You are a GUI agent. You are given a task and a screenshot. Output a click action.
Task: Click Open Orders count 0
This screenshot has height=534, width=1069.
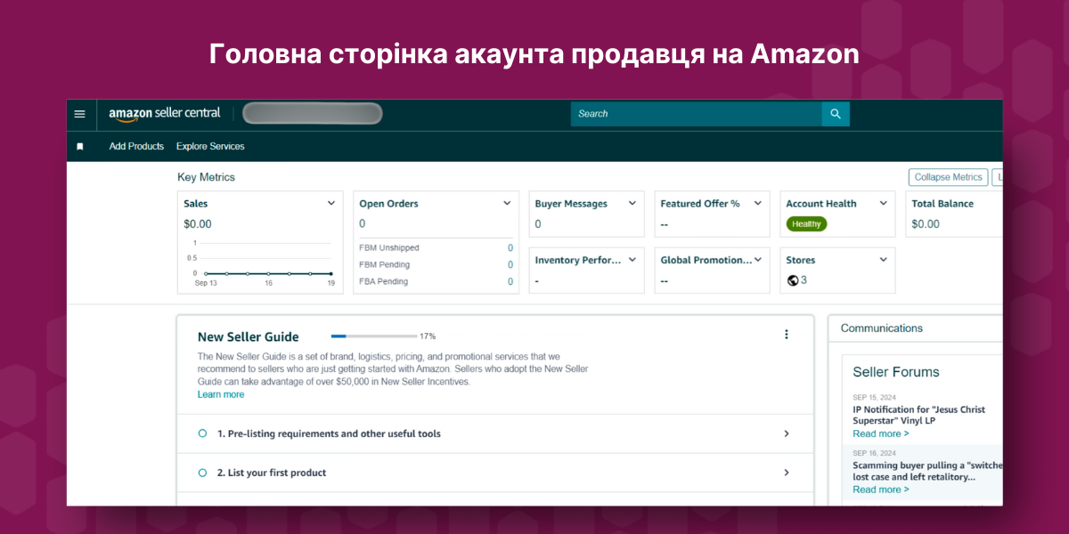tap(363, 224)
